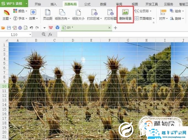Click the print preview icon
188x140 pixels.
point(26,28)
